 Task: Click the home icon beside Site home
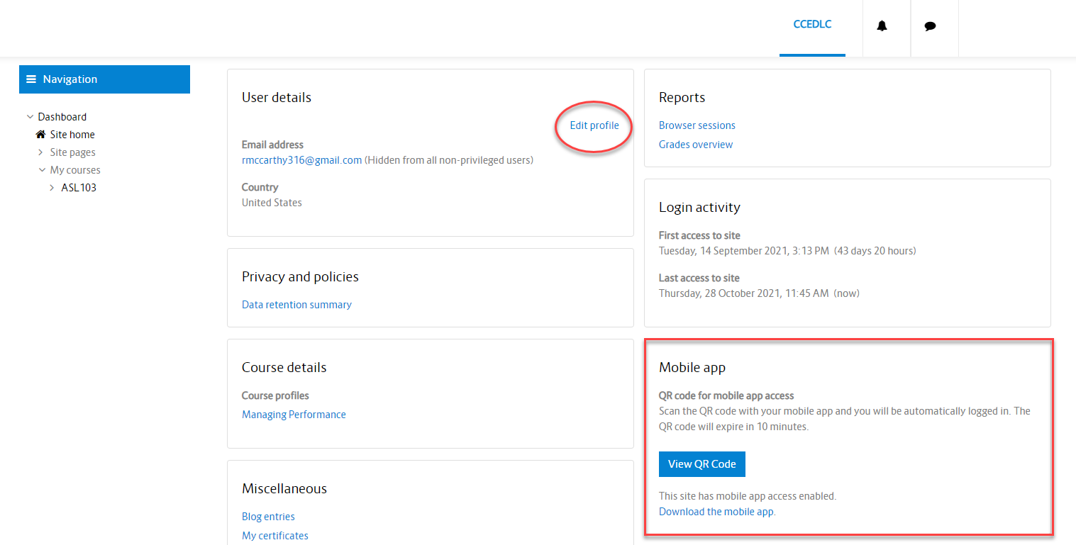[x=40, y=134]
